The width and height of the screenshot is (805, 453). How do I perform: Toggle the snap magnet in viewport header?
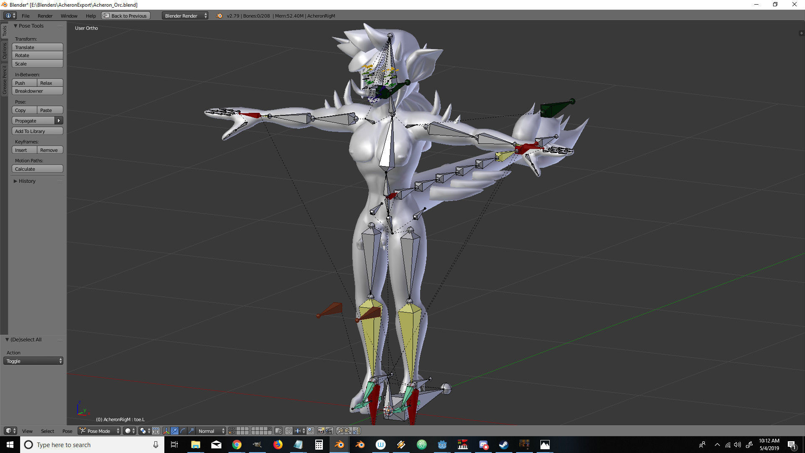click(289, 431)
